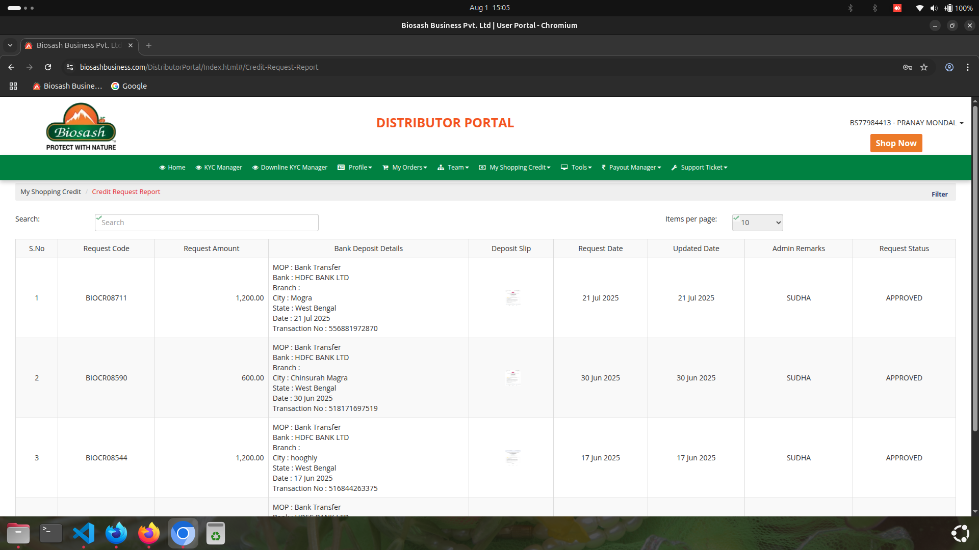Open deposit slip thumbnail for BIOCR08590
Viewport: 979px width, 550px height.
pyautogui.click(x=512, y=377)
